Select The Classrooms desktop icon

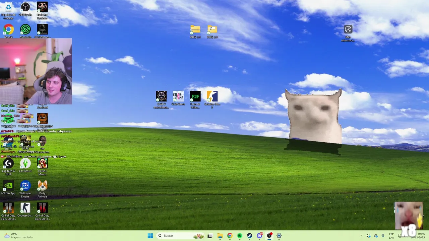coord(42,144)
